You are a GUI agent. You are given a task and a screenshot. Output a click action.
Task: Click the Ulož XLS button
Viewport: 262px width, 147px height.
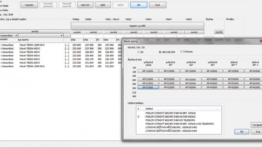click(x=85, y=5)
